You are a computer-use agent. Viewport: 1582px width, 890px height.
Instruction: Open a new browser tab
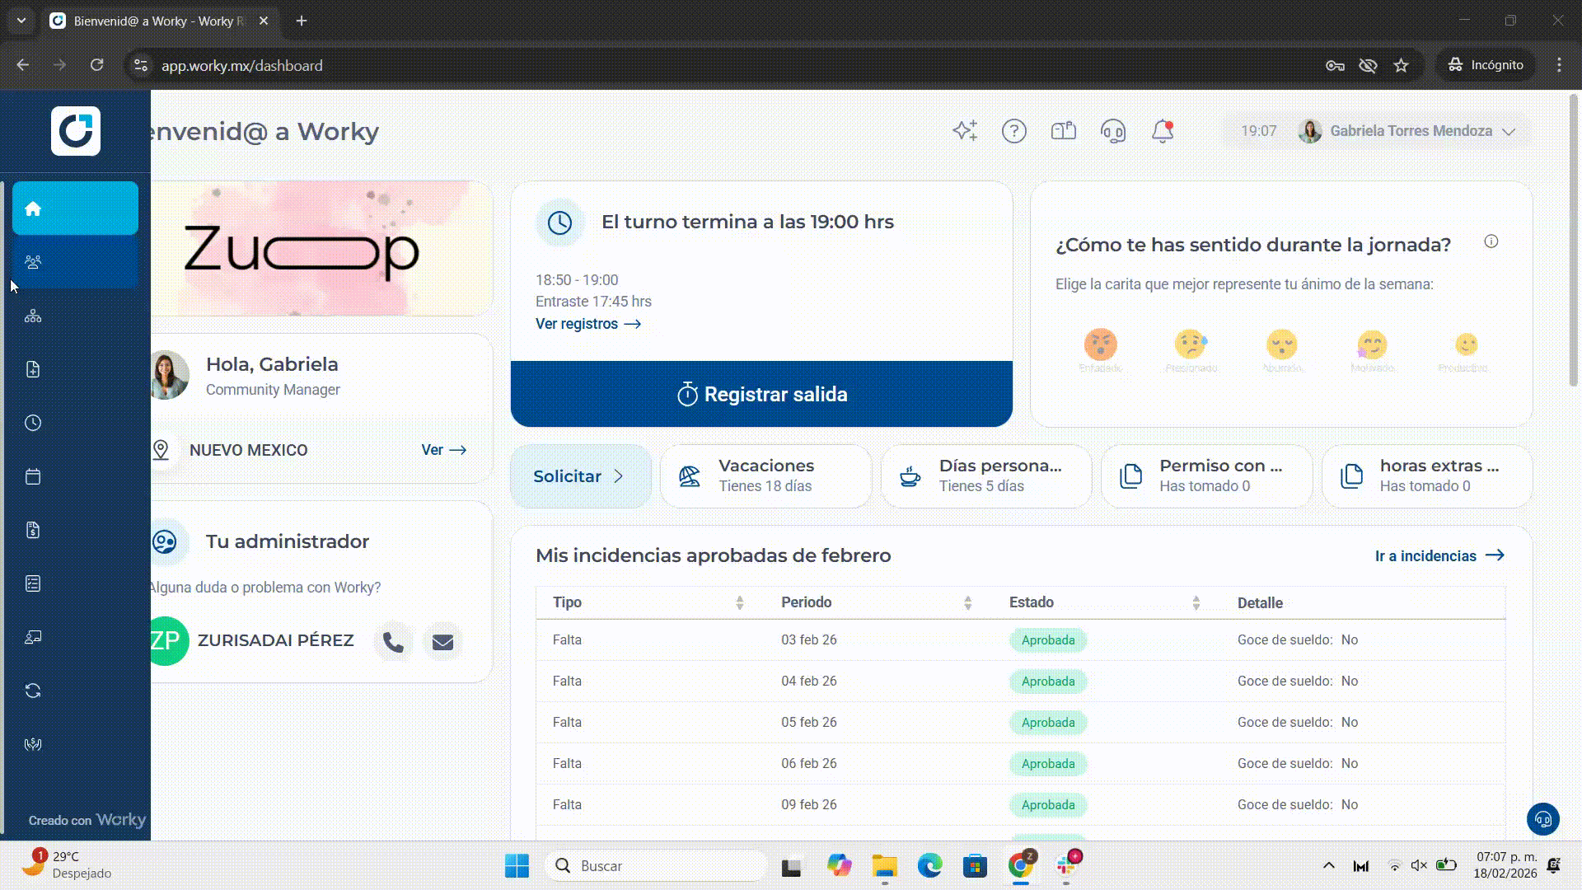point(302,21)
